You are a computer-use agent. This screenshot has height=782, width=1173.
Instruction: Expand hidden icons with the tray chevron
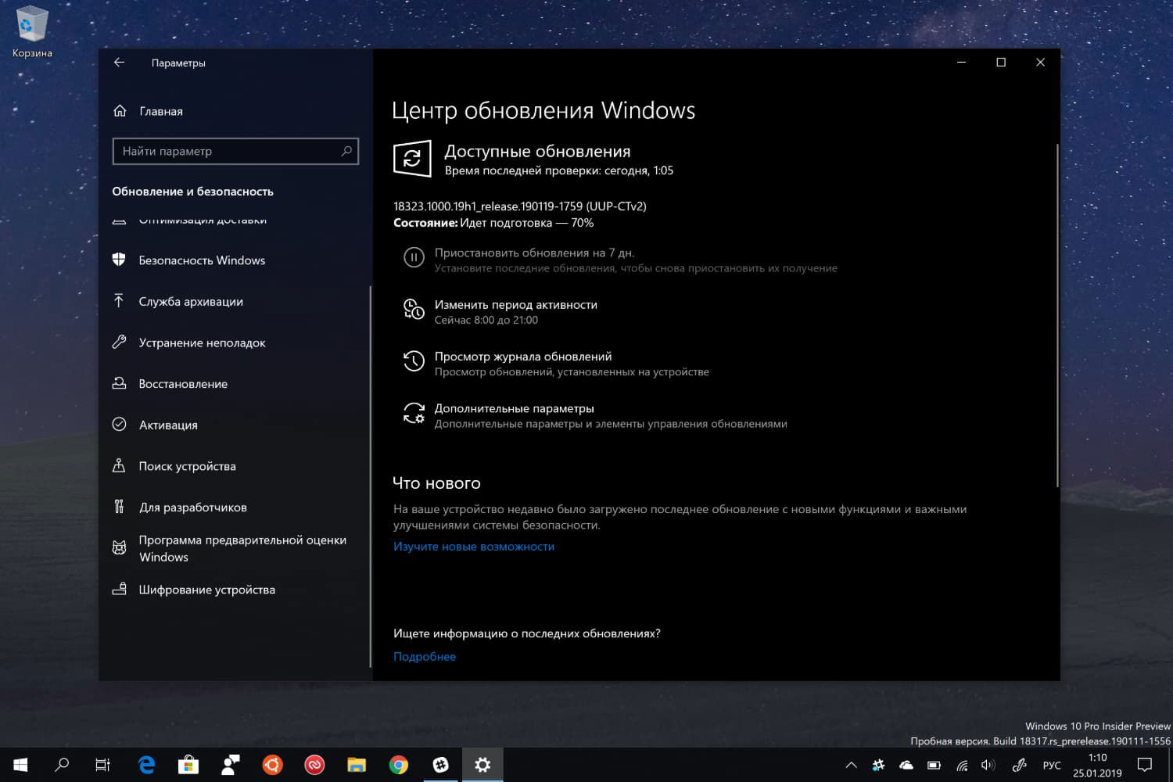tap(851, 764)
